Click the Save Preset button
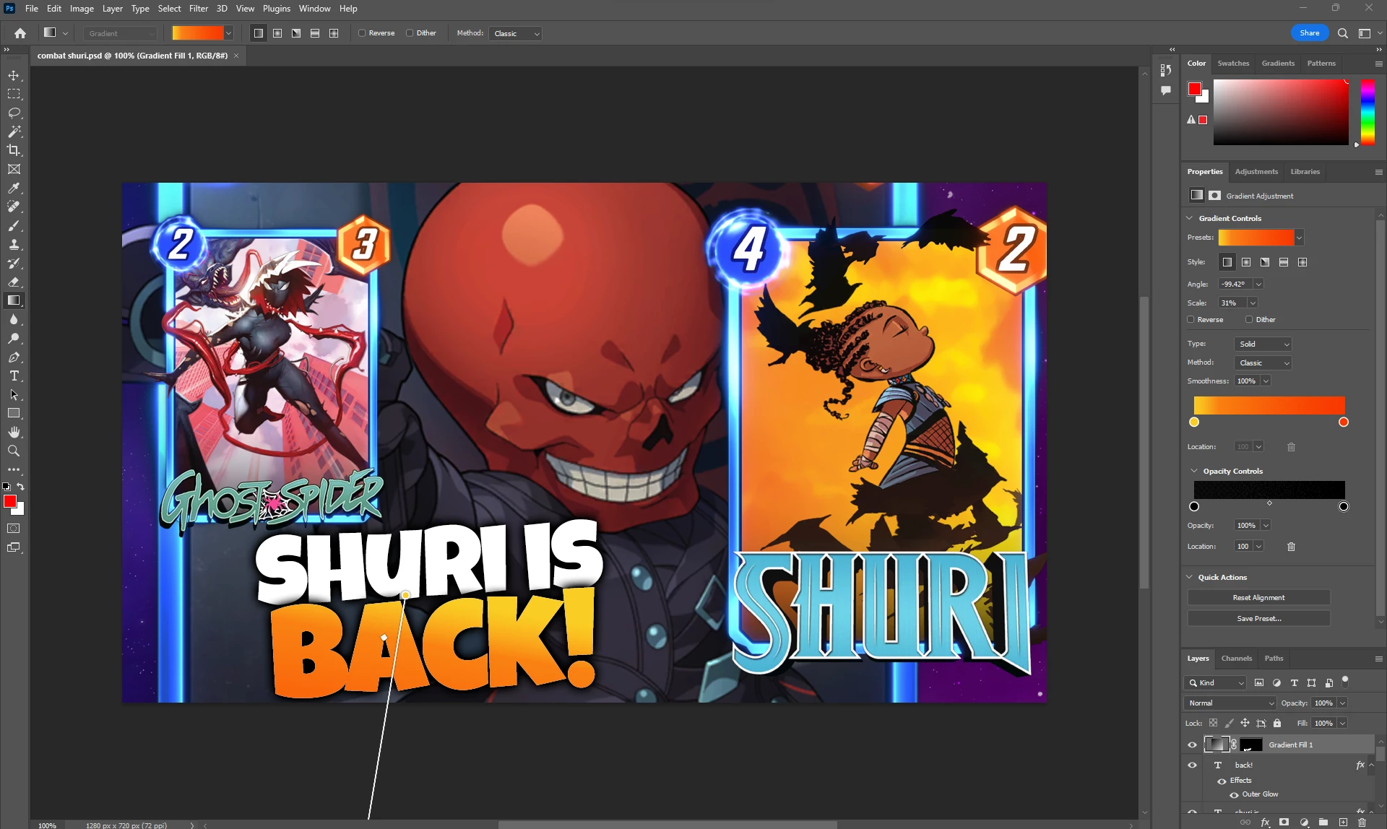The width and height of the screenshot is (1387, 829). (1258, 618)
